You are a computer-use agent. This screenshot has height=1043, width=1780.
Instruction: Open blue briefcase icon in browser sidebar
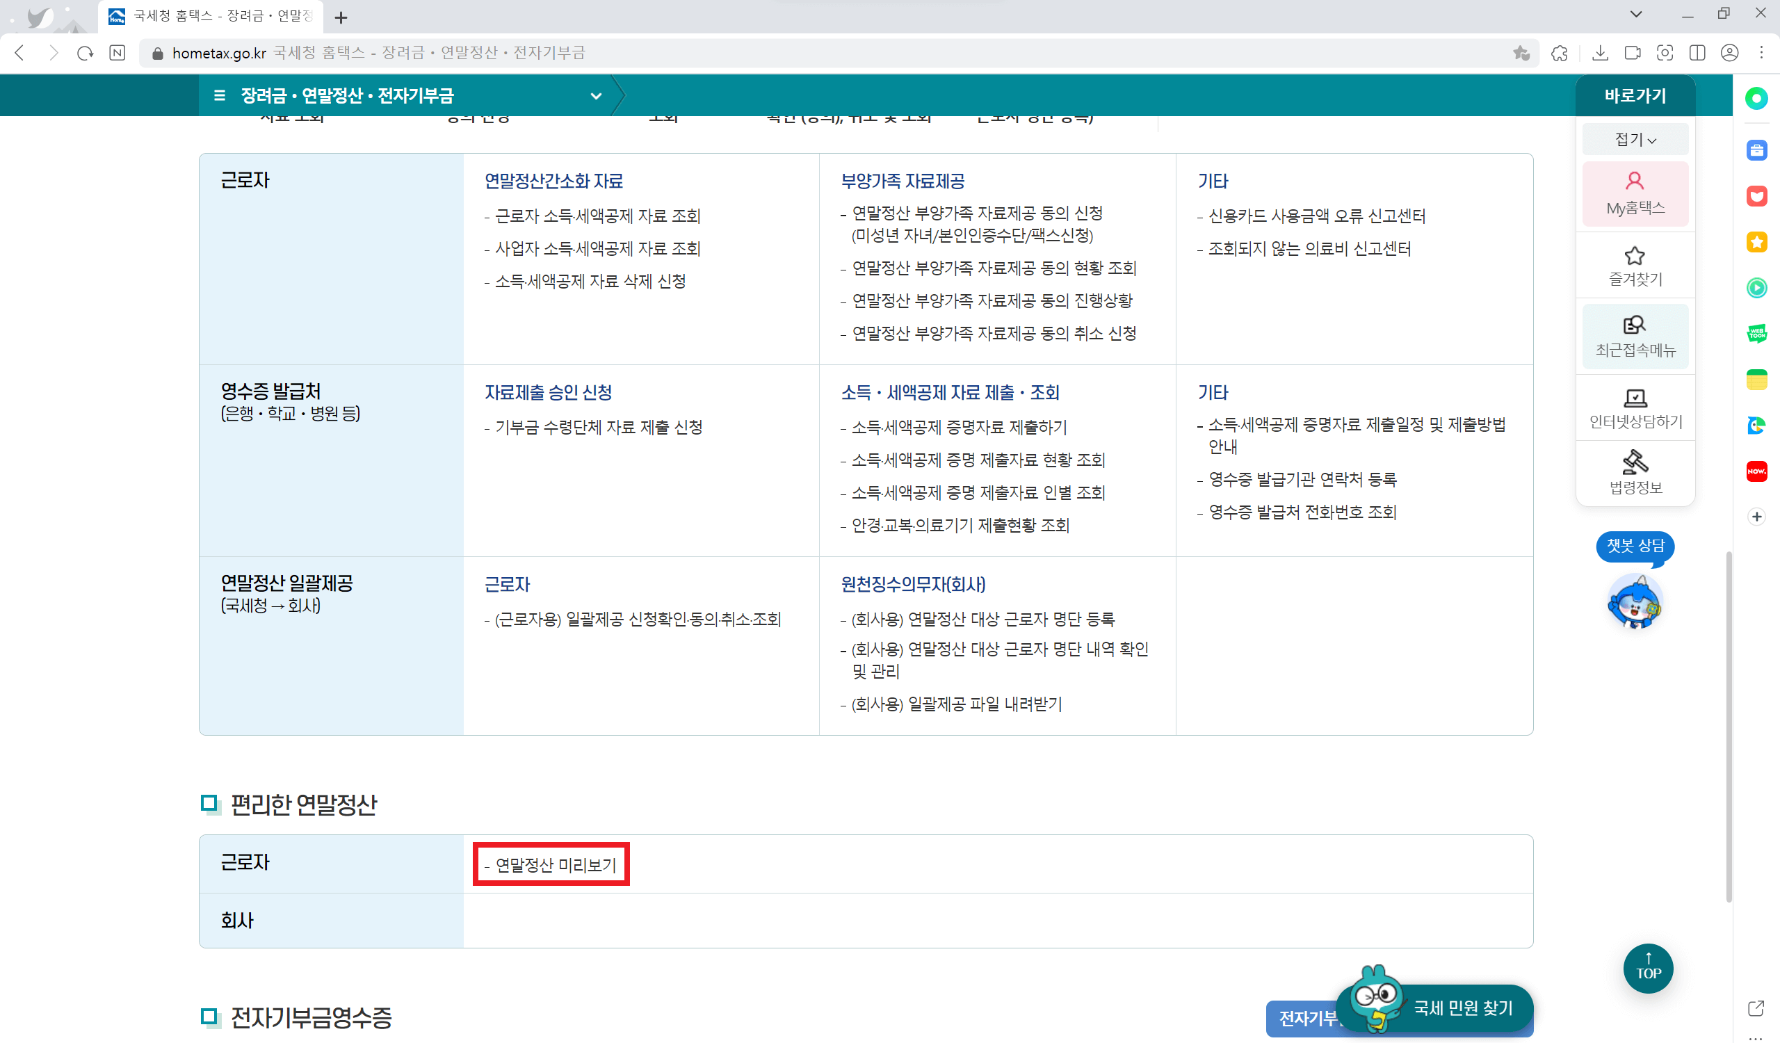point(1756,149)
